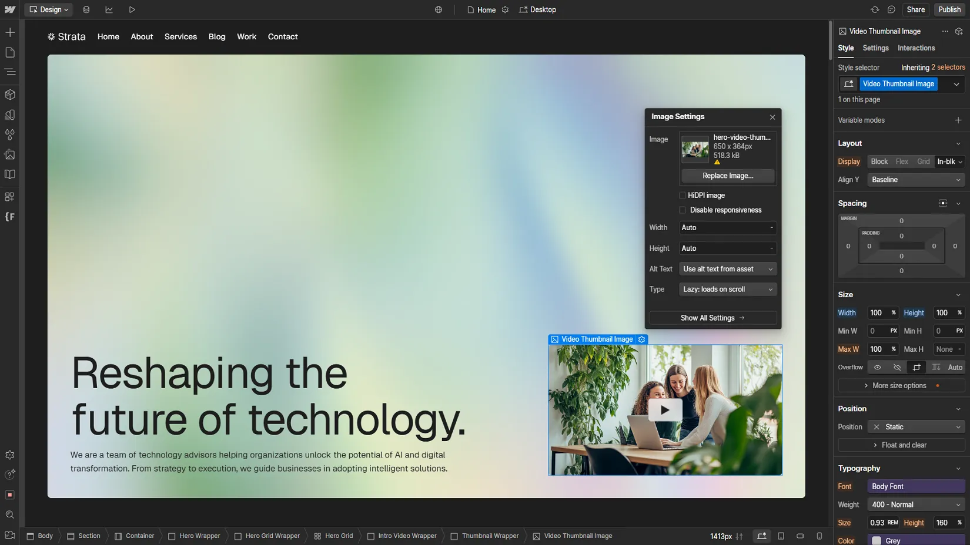Click the Image Settings Width Auto field

click(x=728, y=228)
